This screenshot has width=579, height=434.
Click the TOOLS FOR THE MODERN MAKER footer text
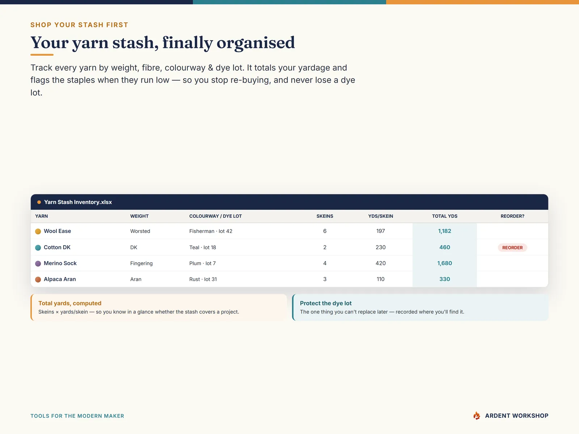pyautogui.click(x=77, y=416)
